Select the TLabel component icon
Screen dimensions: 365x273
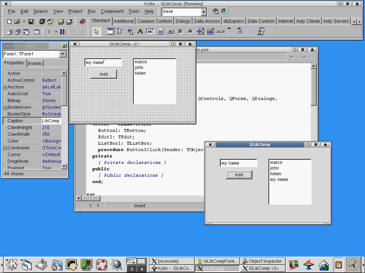(140, 32)
